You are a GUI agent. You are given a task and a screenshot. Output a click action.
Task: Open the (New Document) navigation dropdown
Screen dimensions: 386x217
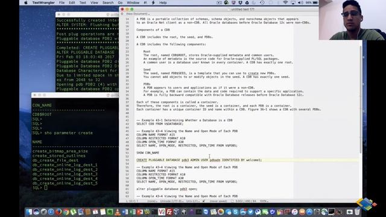click(137, 14)
